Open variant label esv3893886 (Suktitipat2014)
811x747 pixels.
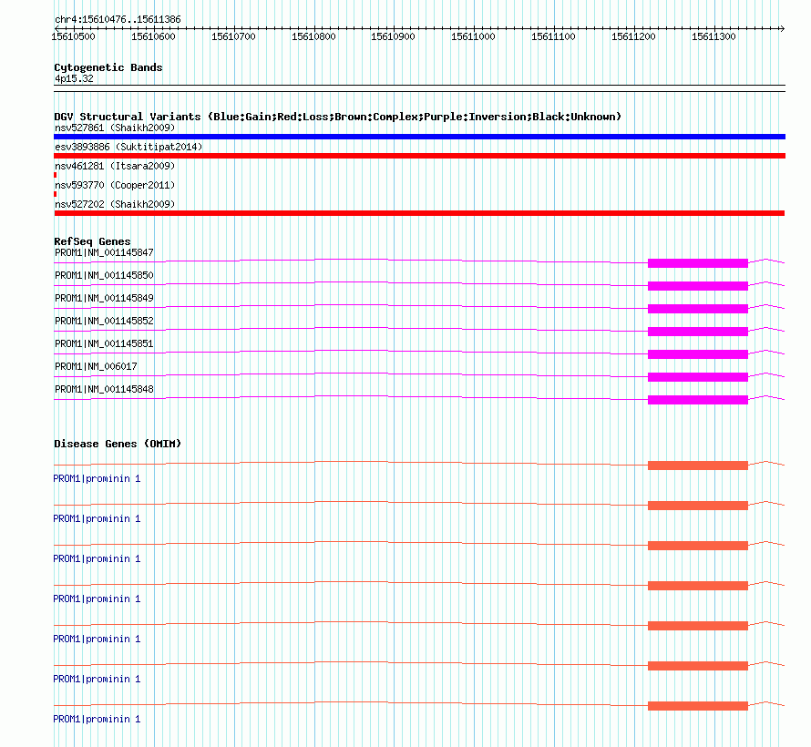(x=128, y=147)
